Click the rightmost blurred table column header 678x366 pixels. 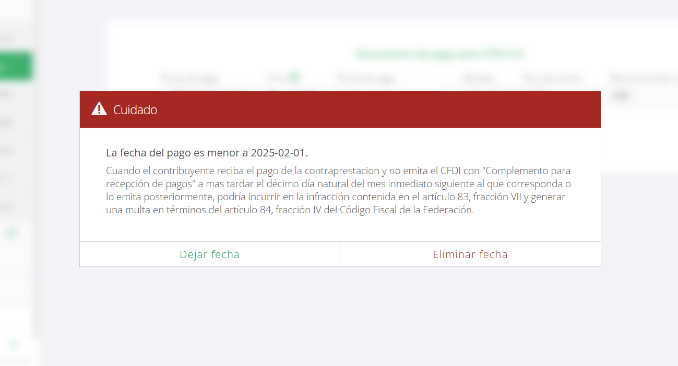coord(644,78)
